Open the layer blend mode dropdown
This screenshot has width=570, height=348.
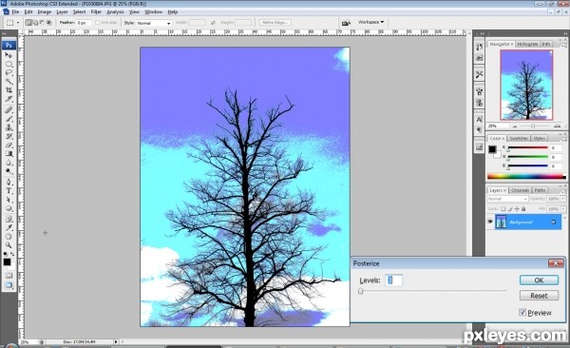tap(507, 199)
